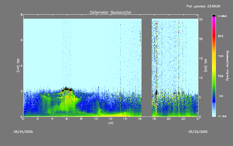Click the black cloud layer near 6 UTC
Image resolution: width=233 pixels, height=146 pixels.
point(67,89)
